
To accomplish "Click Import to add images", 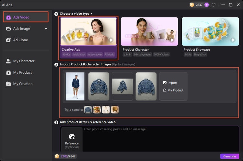I will click(x=170, y=83).
